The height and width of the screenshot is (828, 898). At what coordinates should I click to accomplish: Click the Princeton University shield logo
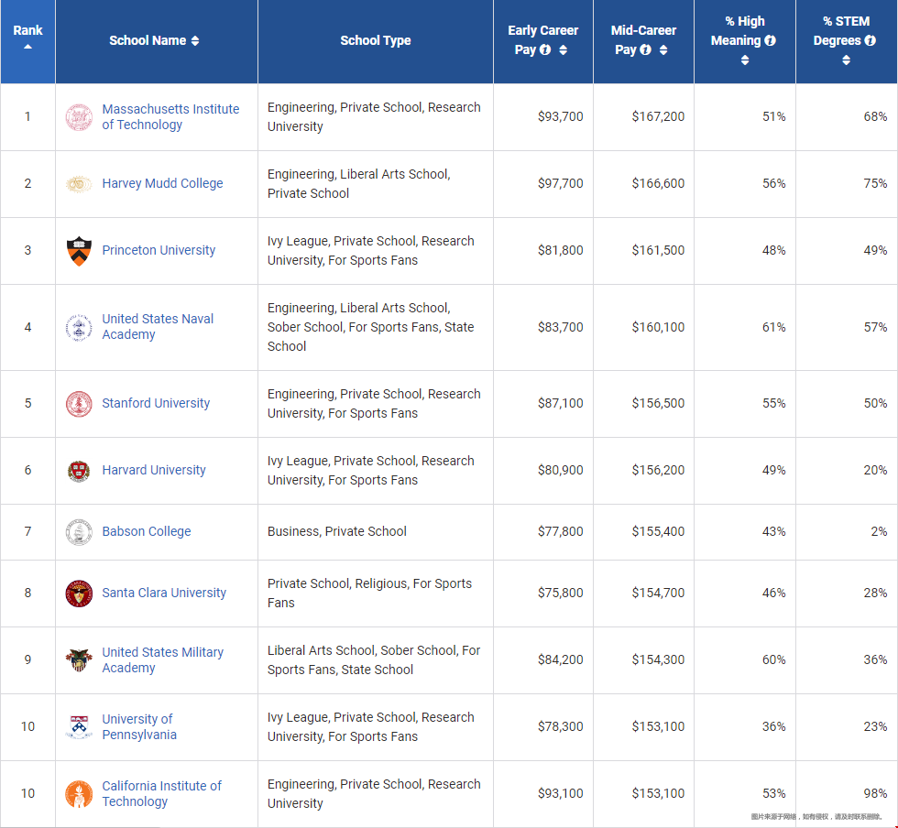[79, 251]
